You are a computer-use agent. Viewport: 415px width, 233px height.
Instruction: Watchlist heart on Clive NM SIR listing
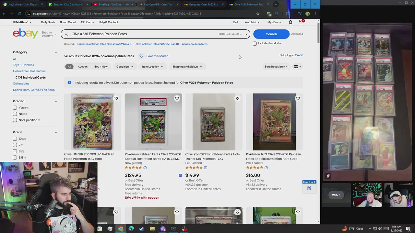116,98
